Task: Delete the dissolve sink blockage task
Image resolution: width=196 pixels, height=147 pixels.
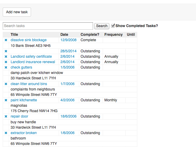Action: pos(6,40)
